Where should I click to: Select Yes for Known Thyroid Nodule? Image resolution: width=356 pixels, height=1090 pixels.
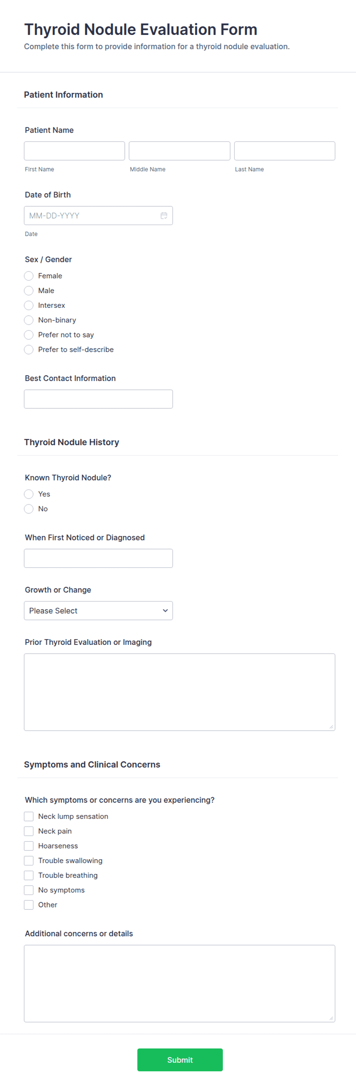pos(28,494)
